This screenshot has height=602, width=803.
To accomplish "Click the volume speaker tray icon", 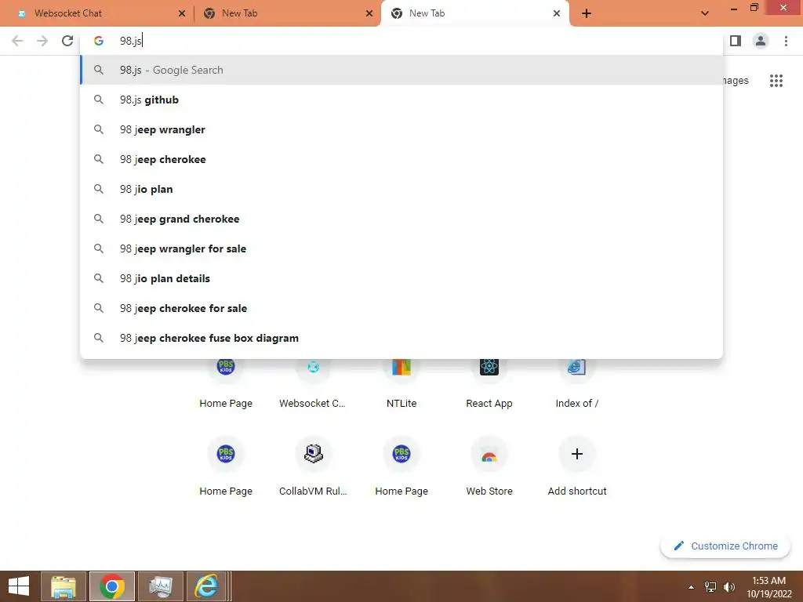I will coord(729,587).
